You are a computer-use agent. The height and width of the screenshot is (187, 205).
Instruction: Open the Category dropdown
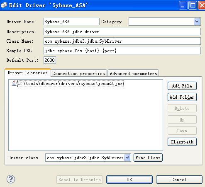[197, 22]
